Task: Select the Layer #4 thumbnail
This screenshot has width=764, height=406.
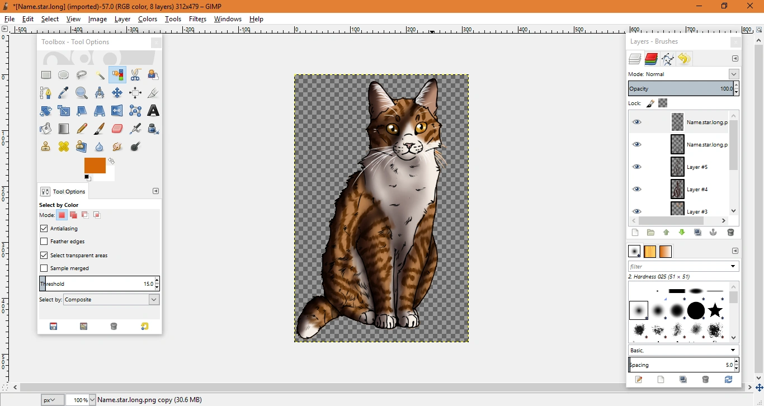Action: point(677,190)
